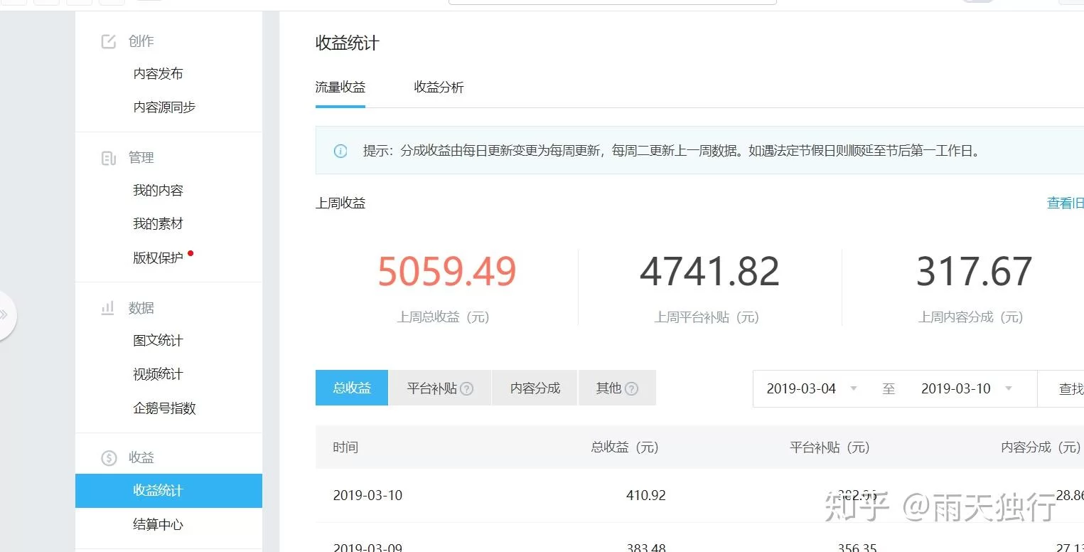
Task: Open start date 2019-03-04 dropdown
Action: pyautogui.click(x=854, y=388)
